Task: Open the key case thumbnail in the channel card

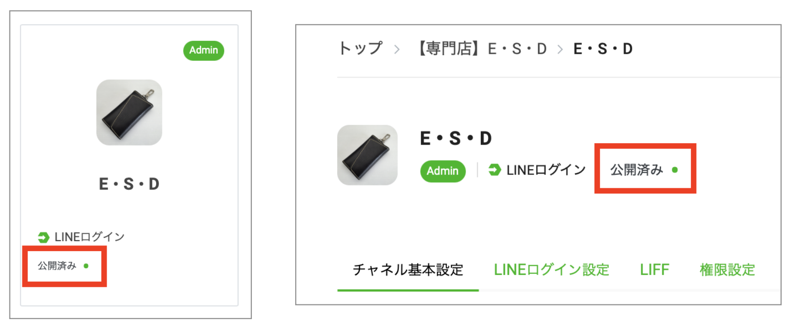Action: pos(129,112)
